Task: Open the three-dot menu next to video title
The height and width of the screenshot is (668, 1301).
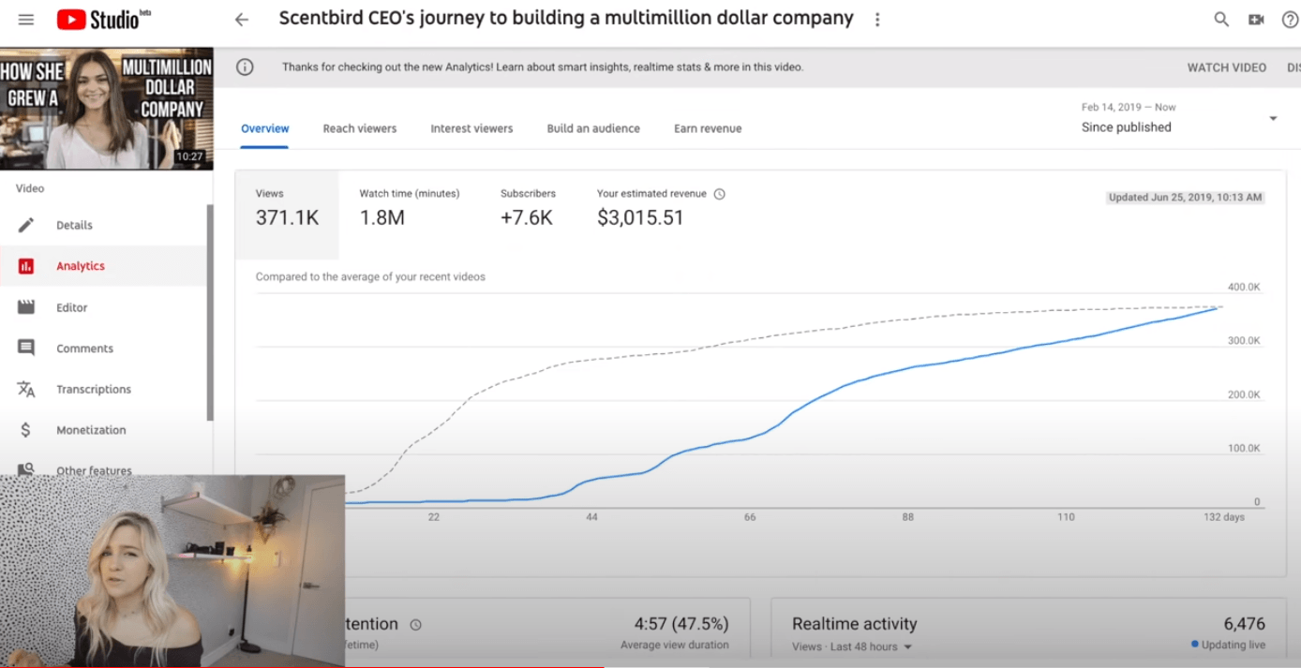Action: tap(877, 20)
